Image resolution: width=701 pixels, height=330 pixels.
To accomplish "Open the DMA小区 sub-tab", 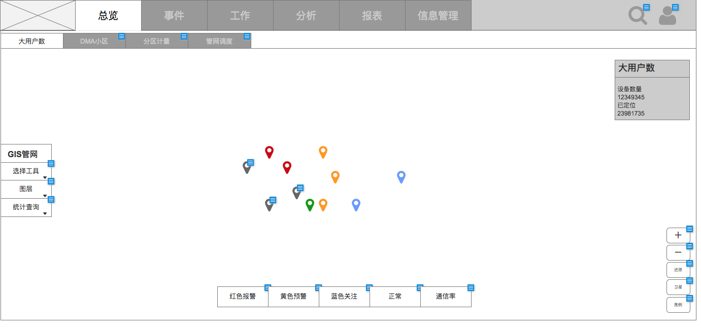I will (94, 41).
